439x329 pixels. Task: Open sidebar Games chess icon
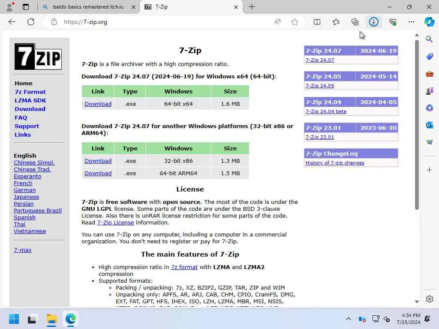pos(429,91)
